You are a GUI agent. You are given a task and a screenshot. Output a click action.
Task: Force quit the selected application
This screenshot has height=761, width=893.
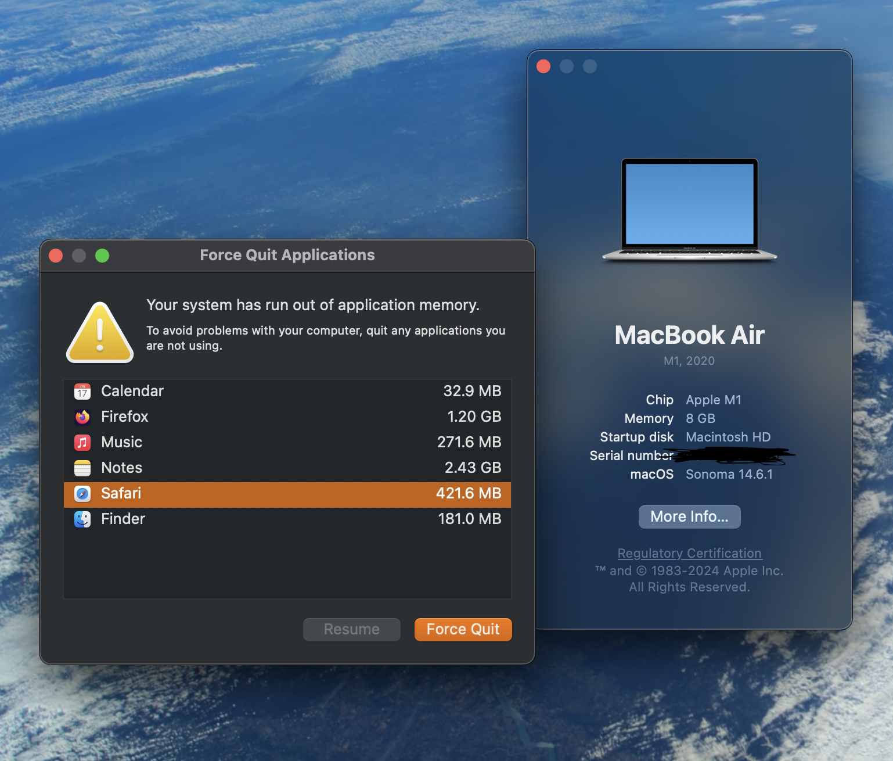[463, 630]
